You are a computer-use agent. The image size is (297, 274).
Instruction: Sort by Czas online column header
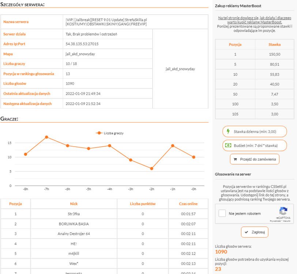coord(188,204)
